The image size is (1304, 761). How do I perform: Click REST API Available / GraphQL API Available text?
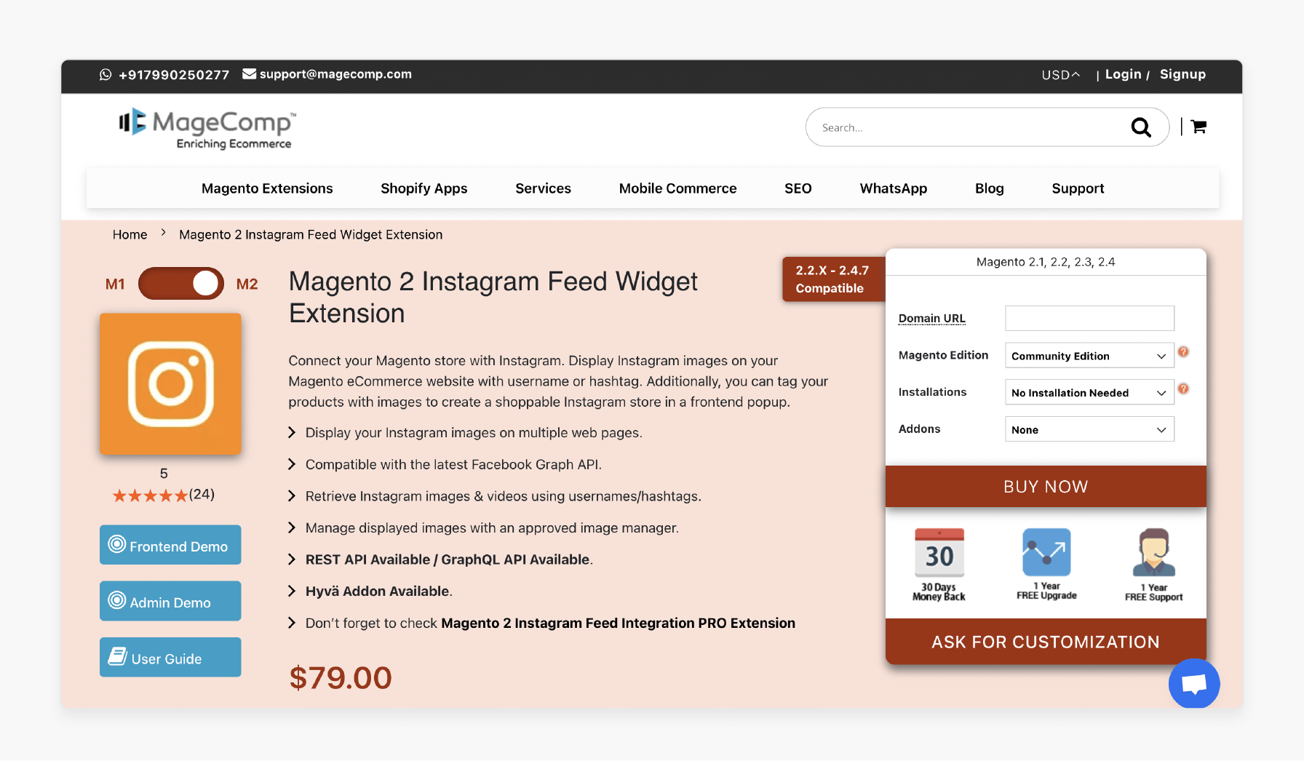pos(448,559)
